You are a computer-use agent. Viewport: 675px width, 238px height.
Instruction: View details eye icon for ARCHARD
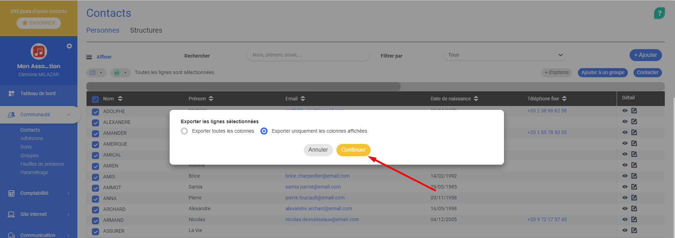[x=625, y=209]
